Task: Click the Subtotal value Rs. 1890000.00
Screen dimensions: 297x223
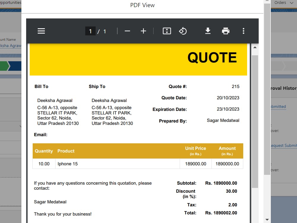Action: (x=221, y=183)
